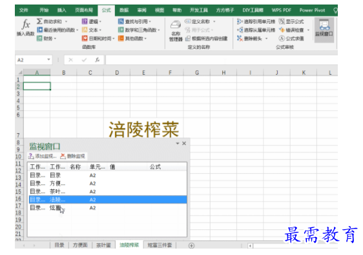This screenshot has width=363, height=255.
Task: Click in the formula bar input
Action: coord(222,60)
